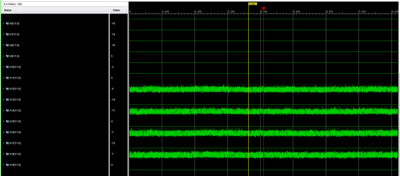Expand the A8[11:0] signal bus
400x176 pixels.
click(4, 46)
